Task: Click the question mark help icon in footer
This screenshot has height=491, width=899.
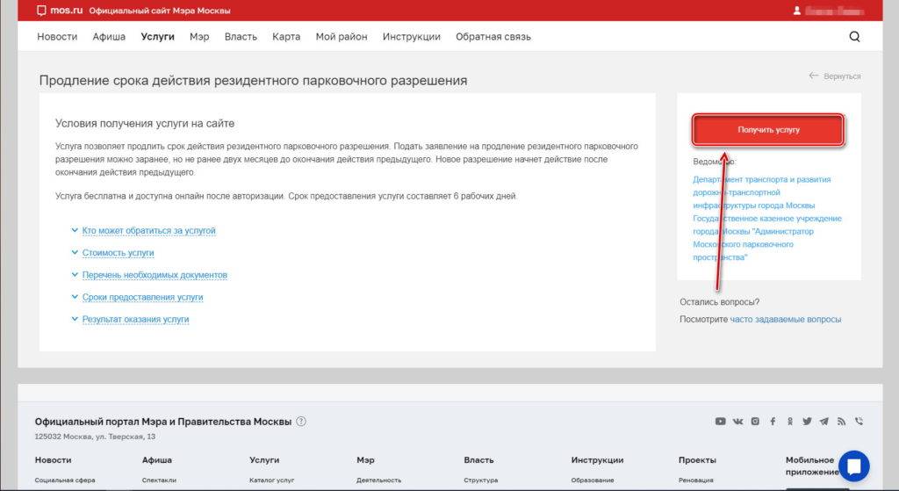Action: 301,422
